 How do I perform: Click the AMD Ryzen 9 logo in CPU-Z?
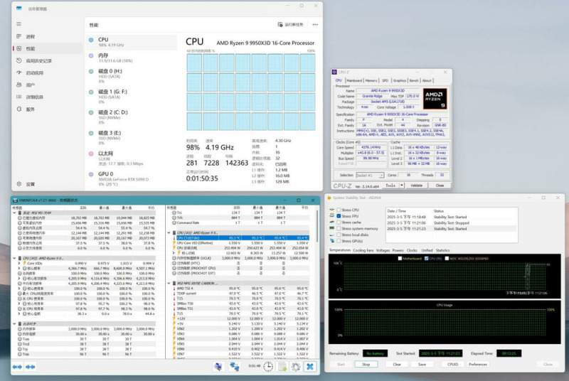coord(435,99)
